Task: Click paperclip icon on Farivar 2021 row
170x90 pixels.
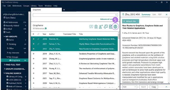Action: point(38,44)
